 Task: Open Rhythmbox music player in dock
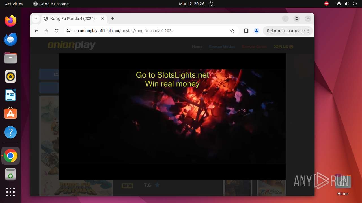click(10, 77)
